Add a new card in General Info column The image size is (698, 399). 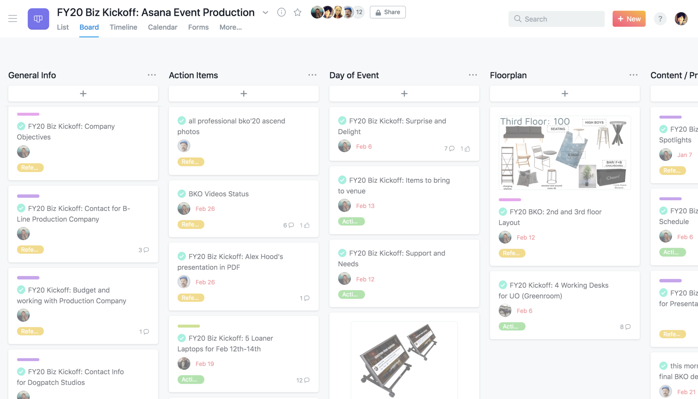pos(83,93)
